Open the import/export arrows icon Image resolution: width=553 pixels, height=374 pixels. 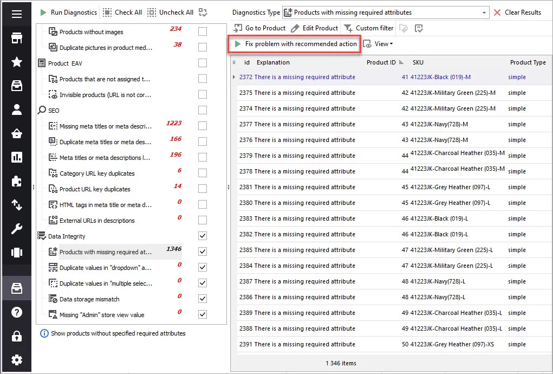[x=17, y=205]
